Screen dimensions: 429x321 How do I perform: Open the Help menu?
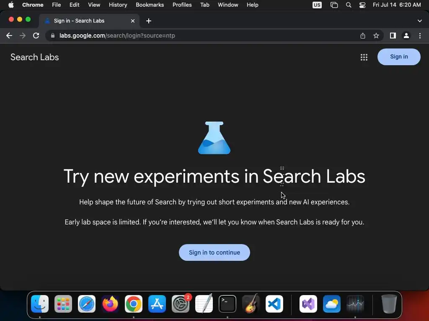252,5
